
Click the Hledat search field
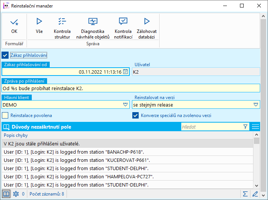click(211, 127)
